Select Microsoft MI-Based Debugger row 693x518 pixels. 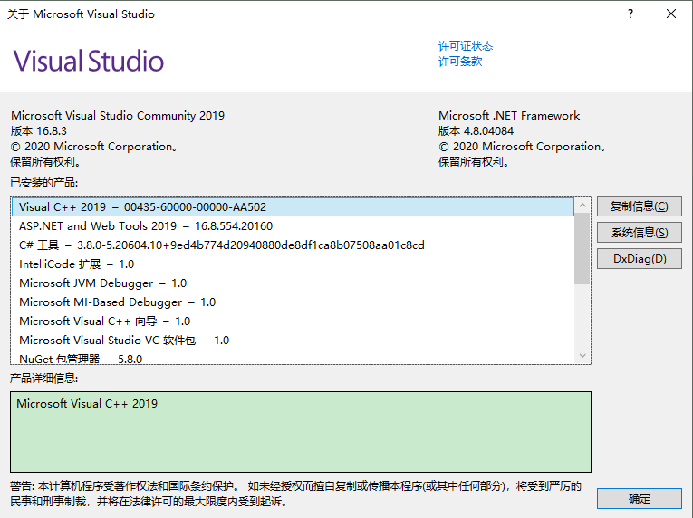pos(293,302)
